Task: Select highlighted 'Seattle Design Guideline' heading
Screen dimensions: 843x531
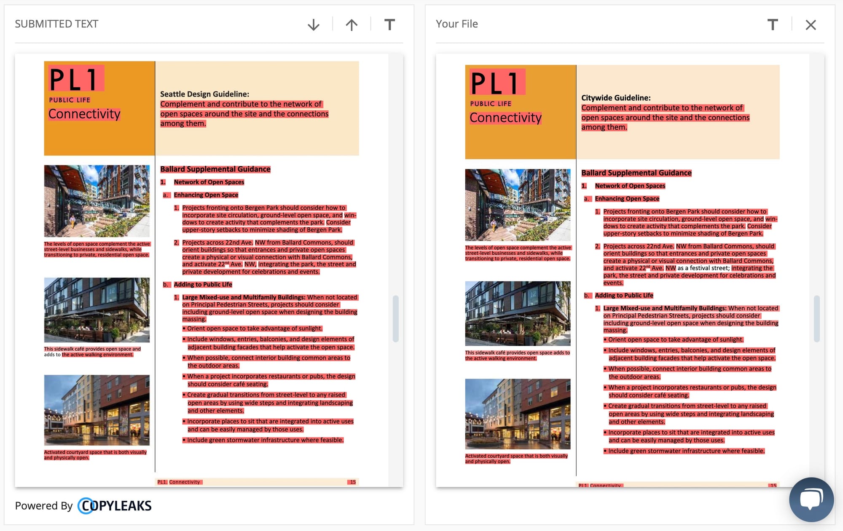Action: [x=204, y=94]
